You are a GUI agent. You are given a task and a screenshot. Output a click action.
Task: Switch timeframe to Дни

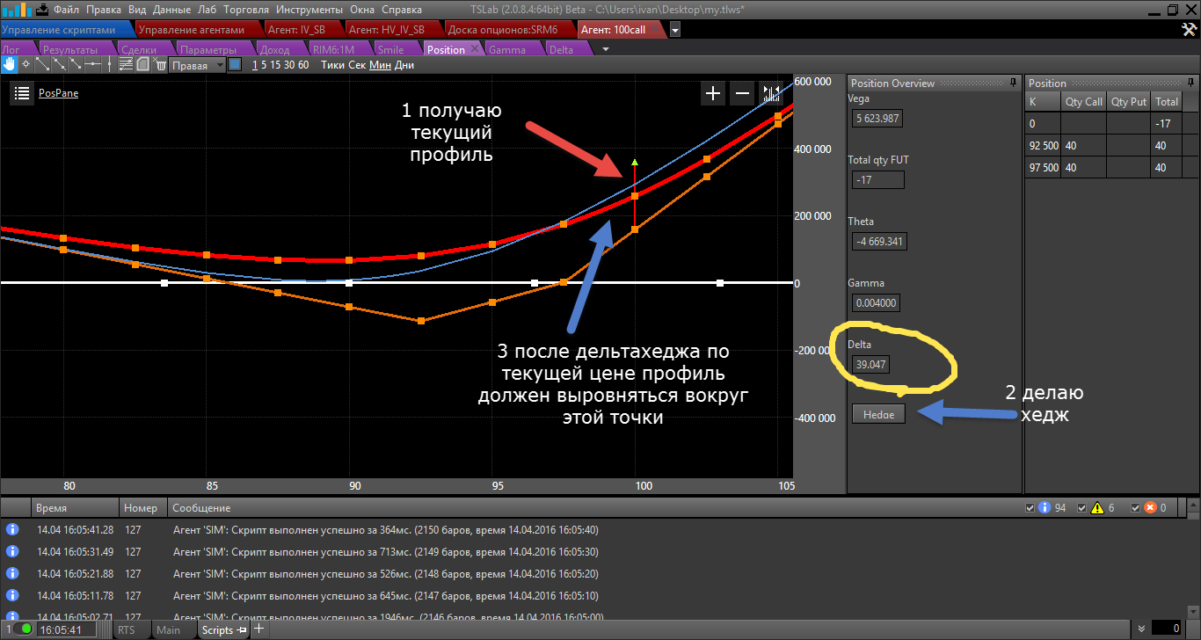click(x=404, y=65)
